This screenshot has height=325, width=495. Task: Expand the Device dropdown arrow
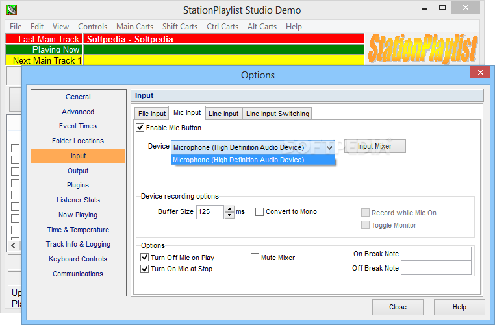[329, 147]
